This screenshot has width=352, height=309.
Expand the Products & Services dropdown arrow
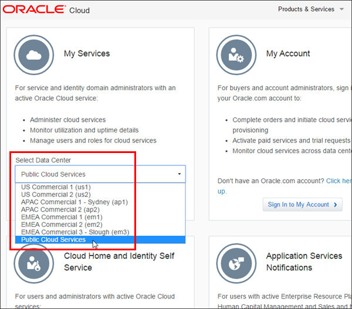(341, 9)
